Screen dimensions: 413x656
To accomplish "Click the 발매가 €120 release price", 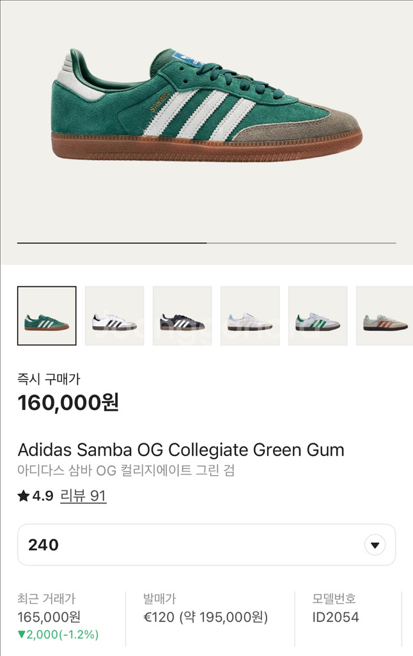I will (x=205, y=618).
